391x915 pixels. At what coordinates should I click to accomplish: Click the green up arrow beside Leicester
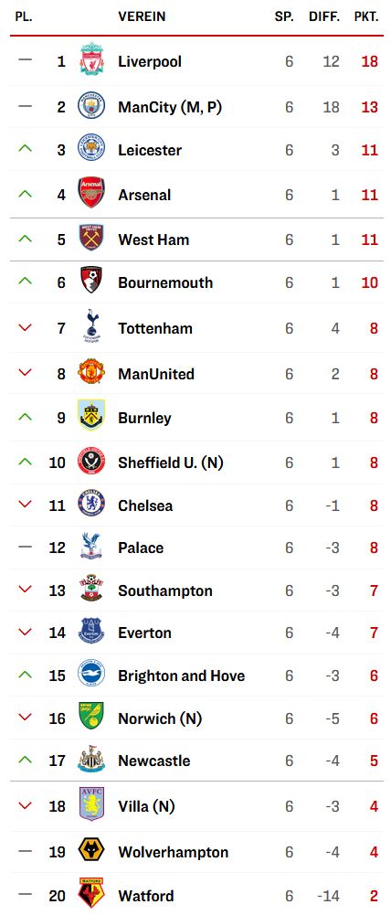(x=25, y=149)
